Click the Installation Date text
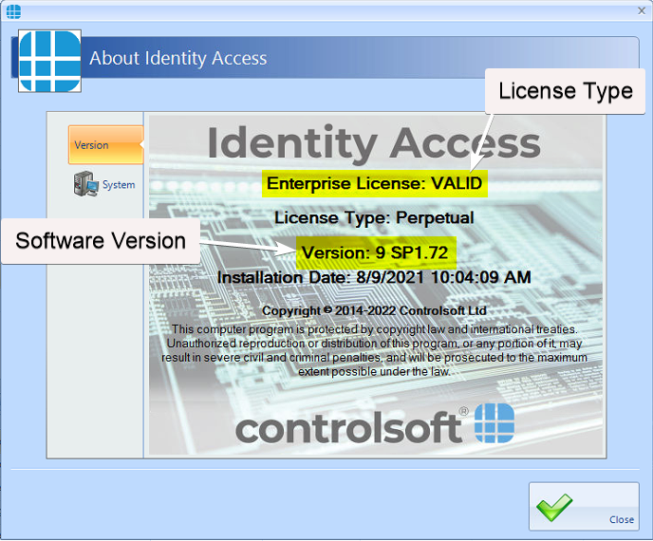The width and height of the screenshot is (653, 541). (374, 277)
